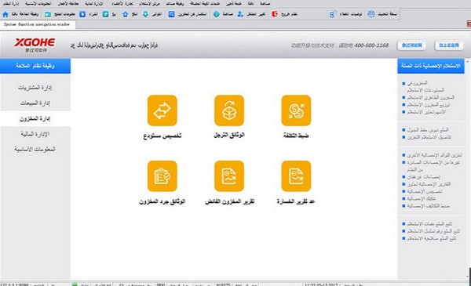This screenshot has width=471, height=286.
Task: Open the إحصاءات عن فقدان link
Action: (x=424, y=177)
